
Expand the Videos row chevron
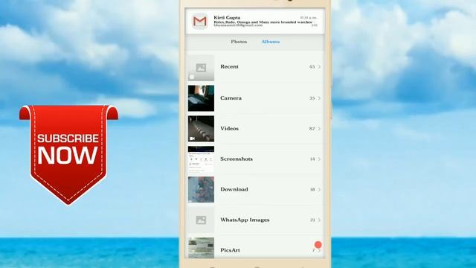pos(319,129)
